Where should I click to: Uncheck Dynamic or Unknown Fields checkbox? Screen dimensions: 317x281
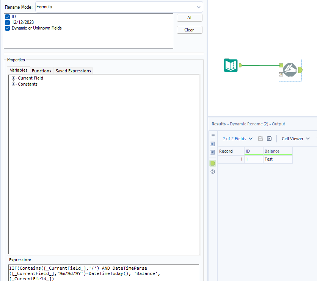(x=8, y=28)
